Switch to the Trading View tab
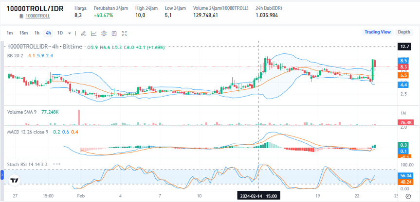Viewport: 420px width, 202px height. (378, 32)
